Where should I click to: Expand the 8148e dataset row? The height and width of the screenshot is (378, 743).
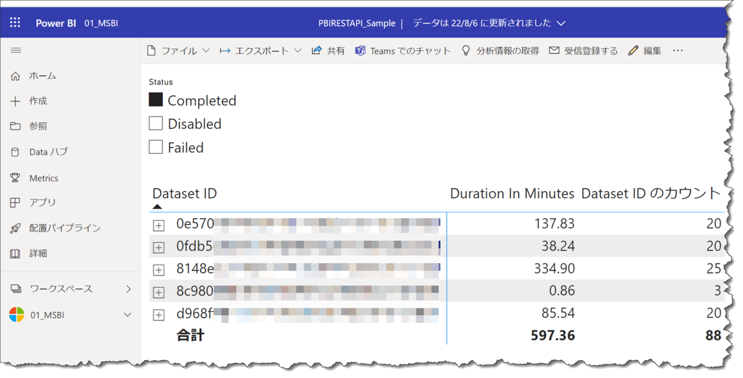159,270
